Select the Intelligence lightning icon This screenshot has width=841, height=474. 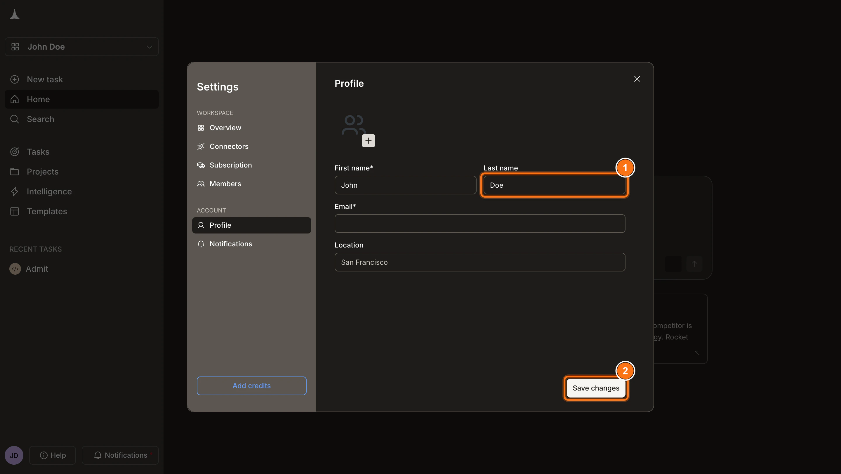[x=15, y=191]
